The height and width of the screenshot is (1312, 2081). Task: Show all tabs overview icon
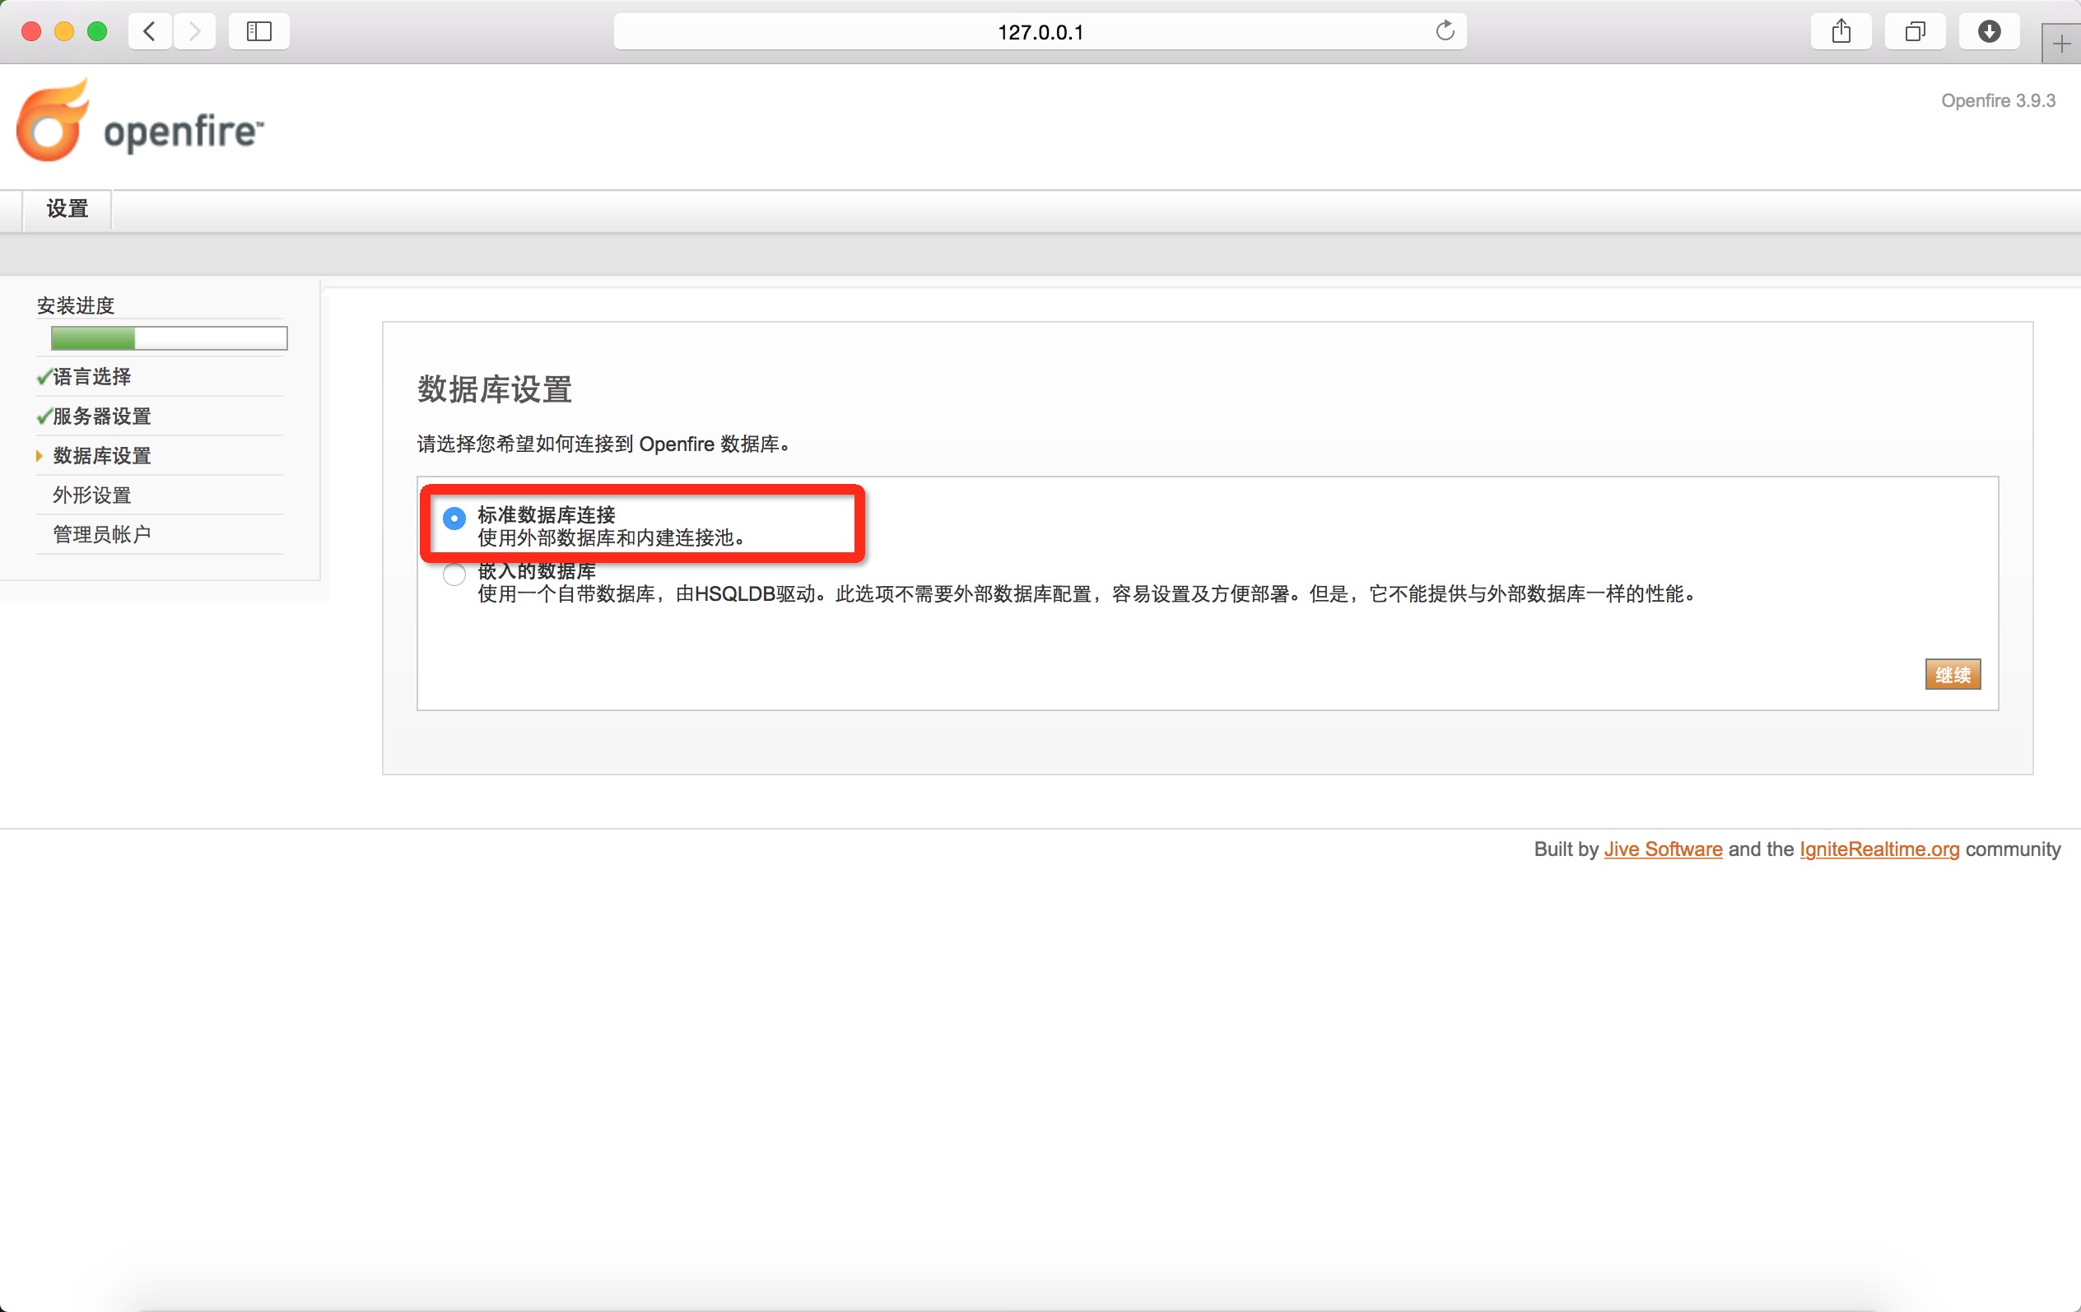[1915, 32]
